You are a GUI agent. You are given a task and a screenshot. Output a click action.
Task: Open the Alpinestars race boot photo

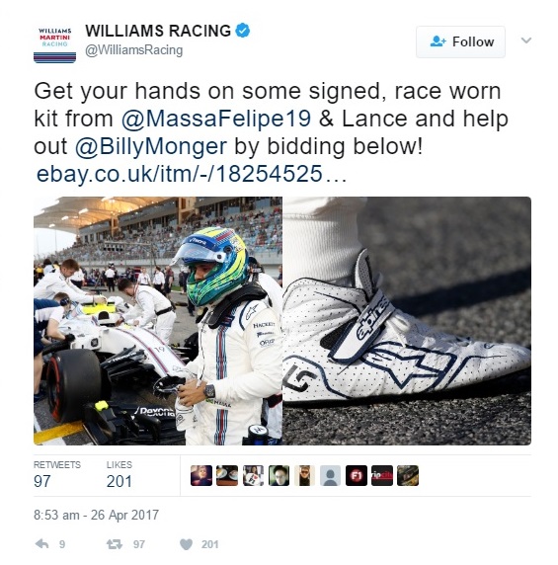tap(407, 321)
